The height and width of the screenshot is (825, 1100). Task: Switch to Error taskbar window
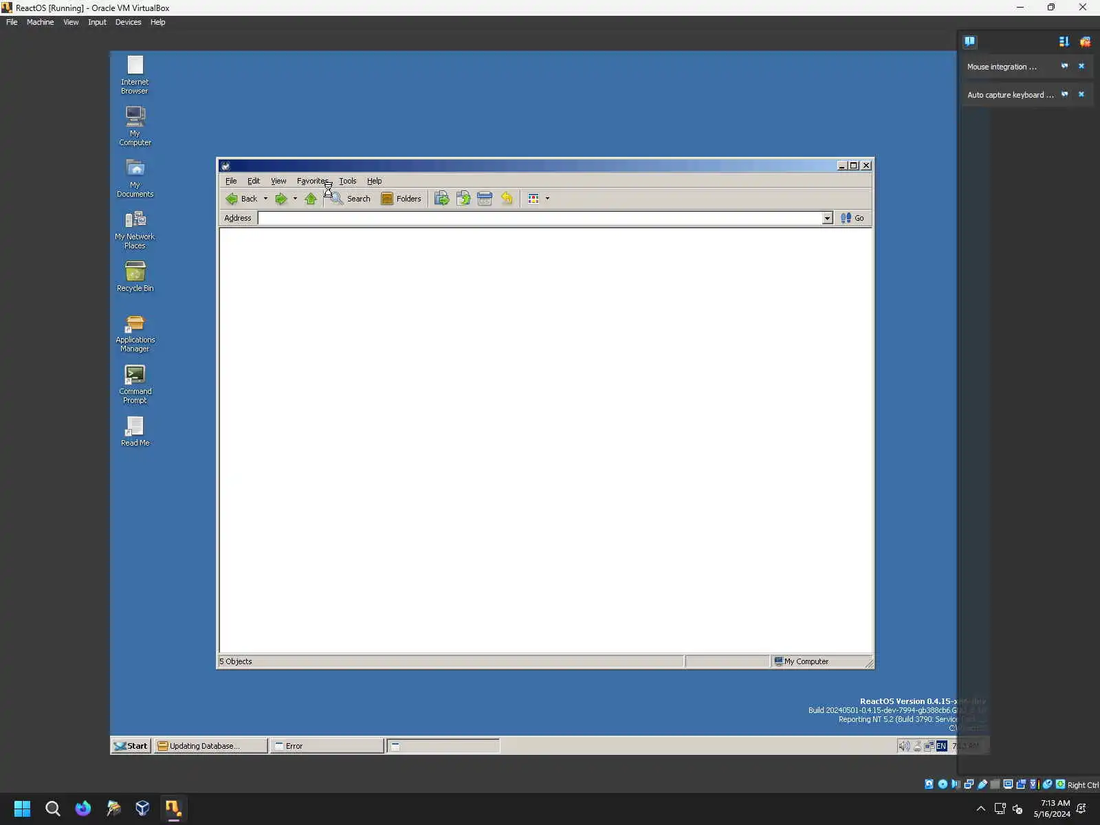[x=327, y=746]
